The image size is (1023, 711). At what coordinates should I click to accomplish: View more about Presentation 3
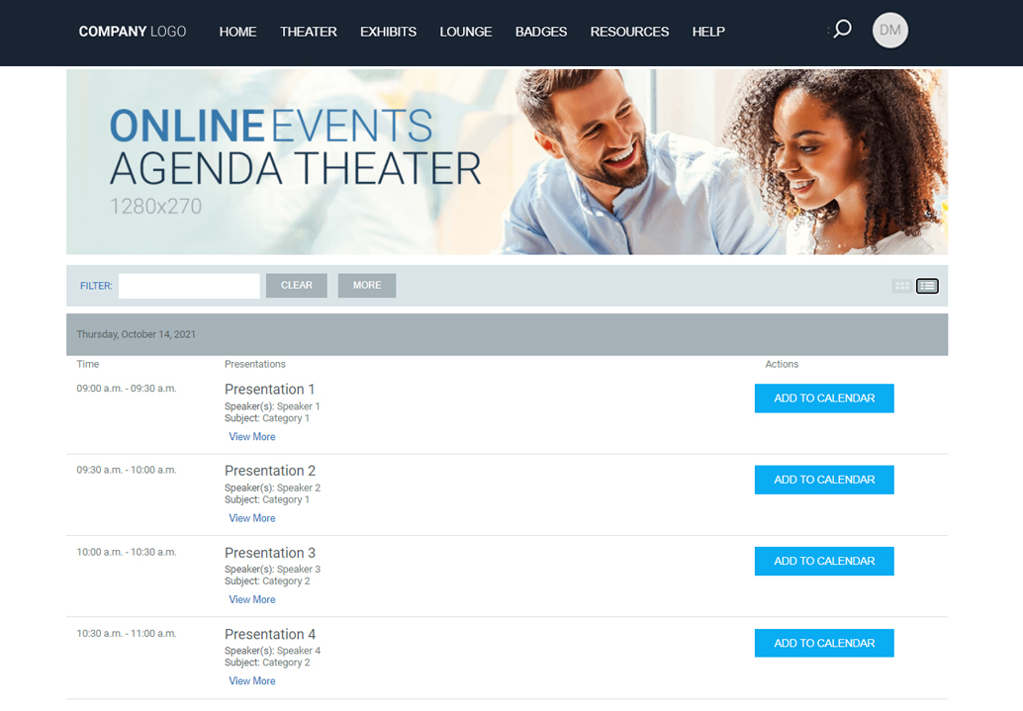(252, 599)
